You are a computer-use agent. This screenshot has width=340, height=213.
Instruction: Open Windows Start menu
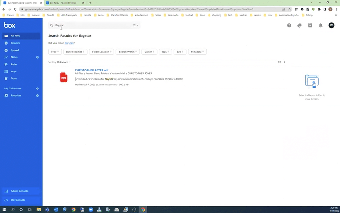click(x=4, y=210)
